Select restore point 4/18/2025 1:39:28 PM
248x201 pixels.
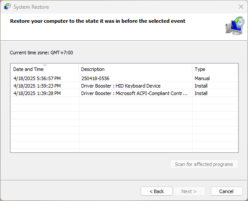(124, 93)
